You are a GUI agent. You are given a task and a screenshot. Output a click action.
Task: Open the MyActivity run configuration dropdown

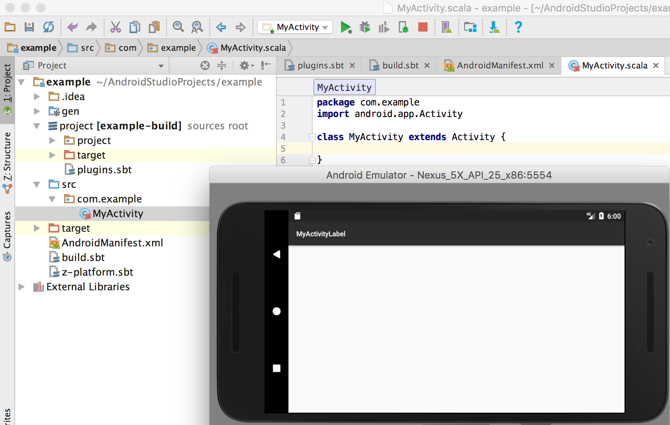pos(325,27)
